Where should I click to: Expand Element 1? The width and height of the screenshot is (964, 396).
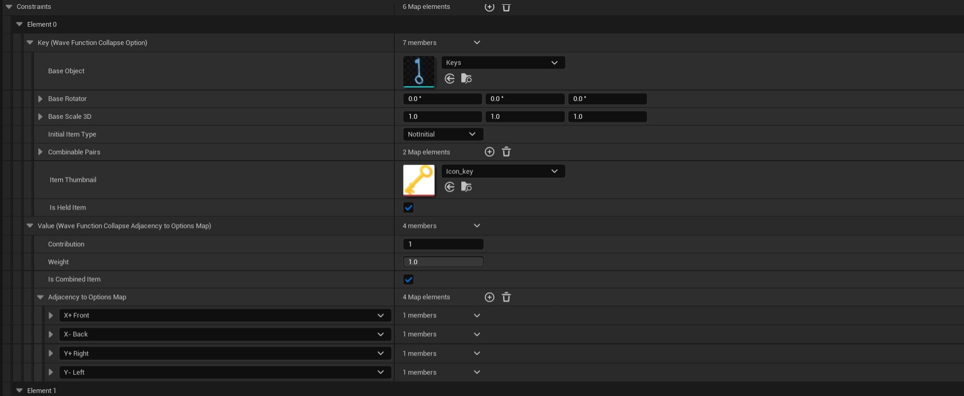pos(19,390)
